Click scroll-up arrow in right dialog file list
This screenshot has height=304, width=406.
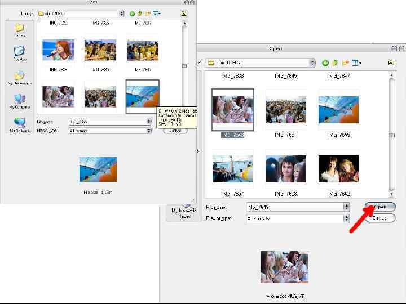point(391,75)
